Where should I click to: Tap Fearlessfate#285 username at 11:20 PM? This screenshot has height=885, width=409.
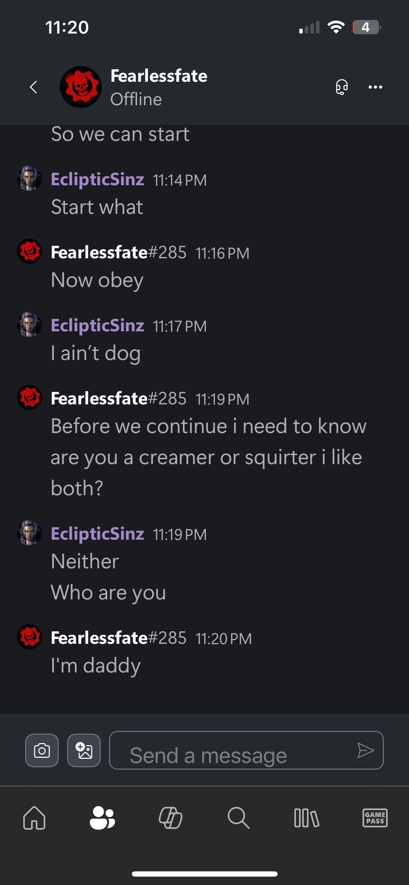[x=119, y=638]
